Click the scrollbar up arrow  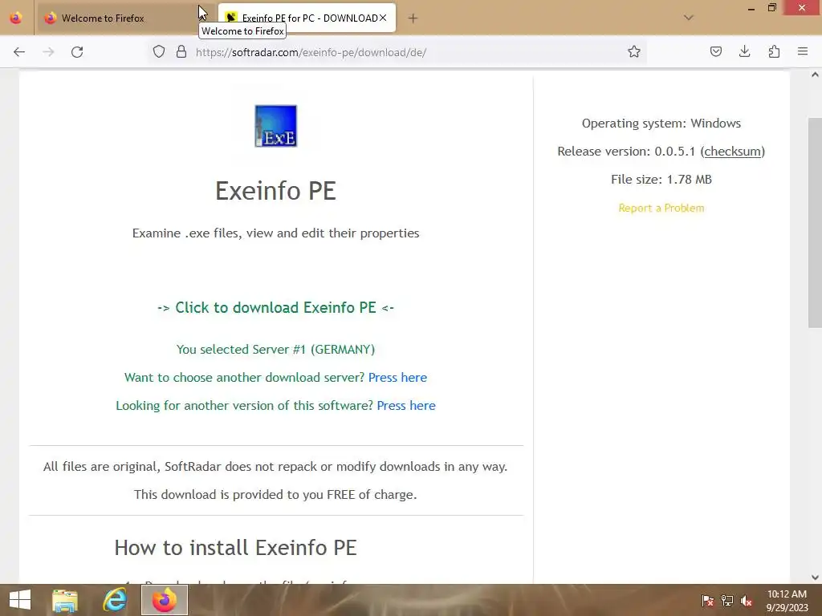tap(815, 75)
